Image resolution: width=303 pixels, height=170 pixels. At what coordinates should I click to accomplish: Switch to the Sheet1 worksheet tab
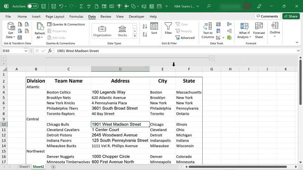point(24,167)
